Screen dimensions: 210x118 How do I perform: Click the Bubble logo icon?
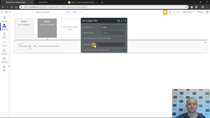point(2,12)
